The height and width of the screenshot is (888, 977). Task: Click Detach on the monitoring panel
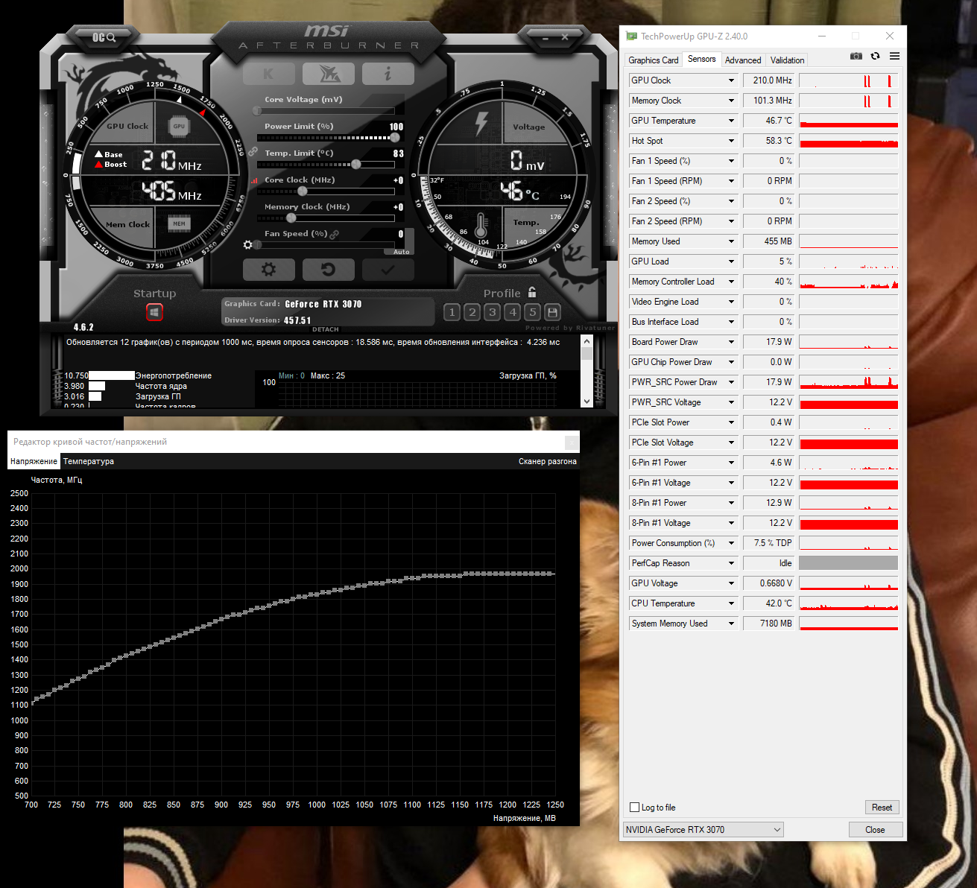click(326, 329)
